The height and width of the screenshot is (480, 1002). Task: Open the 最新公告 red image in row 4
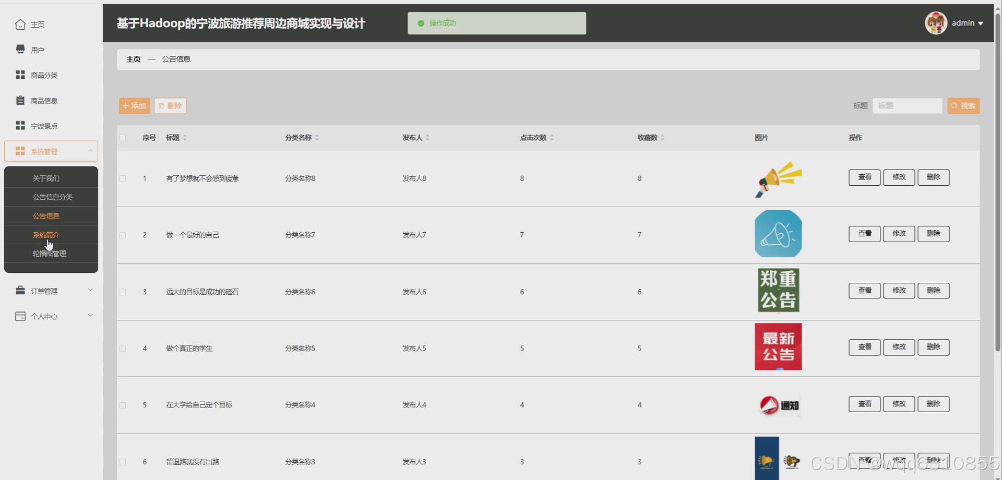point(778,347)
